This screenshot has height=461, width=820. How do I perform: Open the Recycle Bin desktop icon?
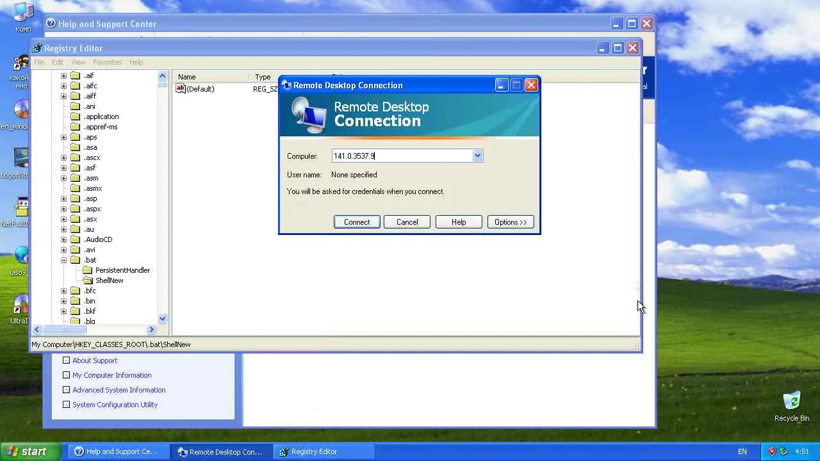point(792,401)
